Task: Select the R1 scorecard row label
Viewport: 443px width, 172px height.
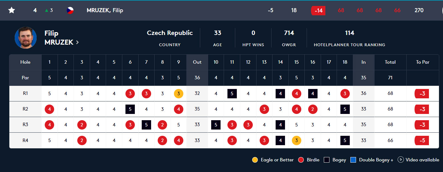Action: pyautogui.click(x=25, y=93)
